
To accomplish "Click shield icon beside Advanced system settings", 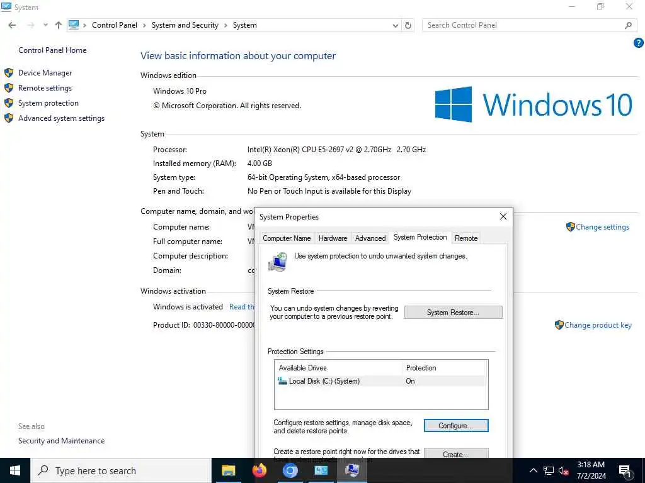I will click(9, 118).
